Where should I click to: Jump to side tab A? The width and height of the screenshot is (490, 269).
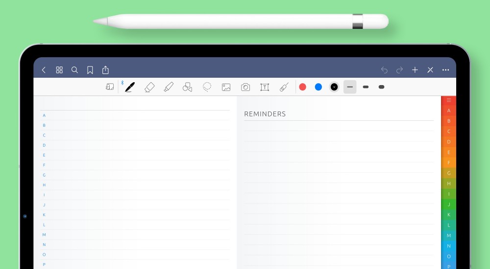click(x=449, y=111)
